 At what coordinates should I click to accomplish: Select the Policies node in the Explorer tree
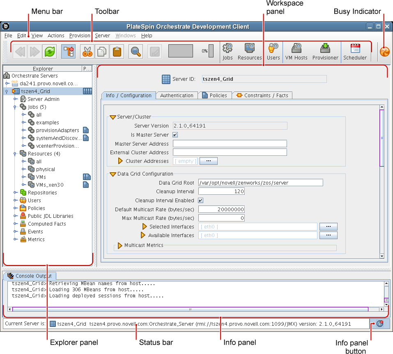[32, 208]
